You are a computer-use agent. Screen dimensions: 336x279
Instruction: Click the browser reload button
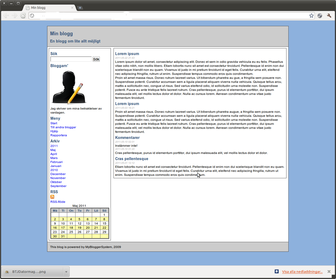pos(23,15)
